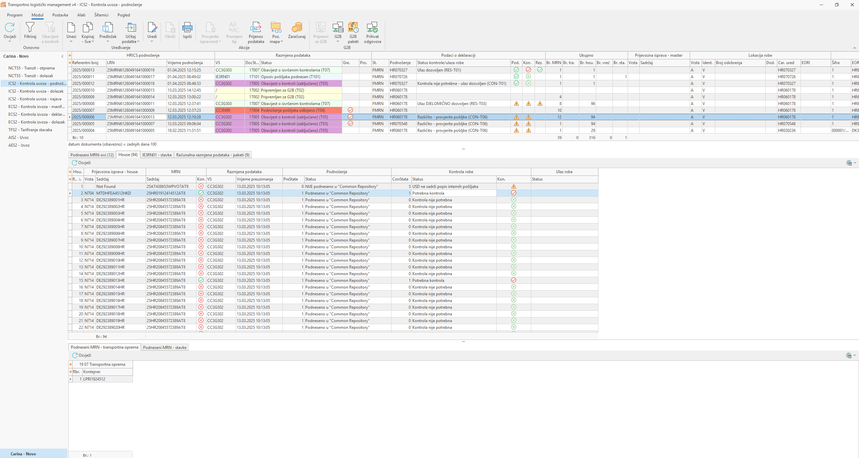Open the Šifarnici menu
The image size is (859, 458).
coord(101,15)
